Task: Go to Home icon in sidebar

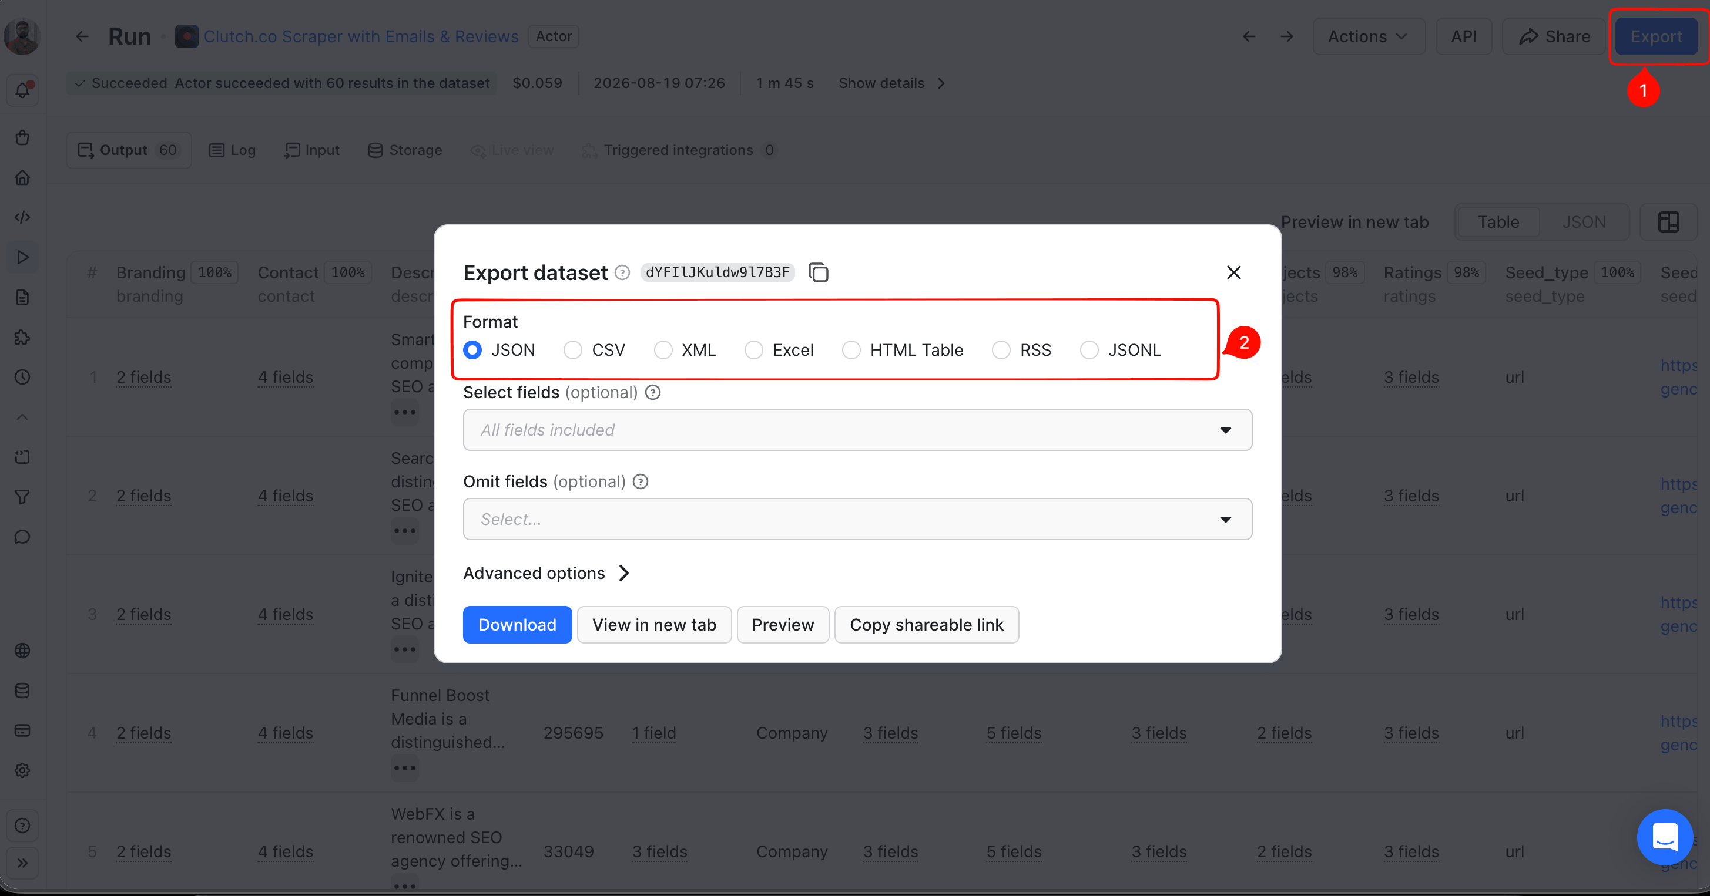Action: coord(22,177)
